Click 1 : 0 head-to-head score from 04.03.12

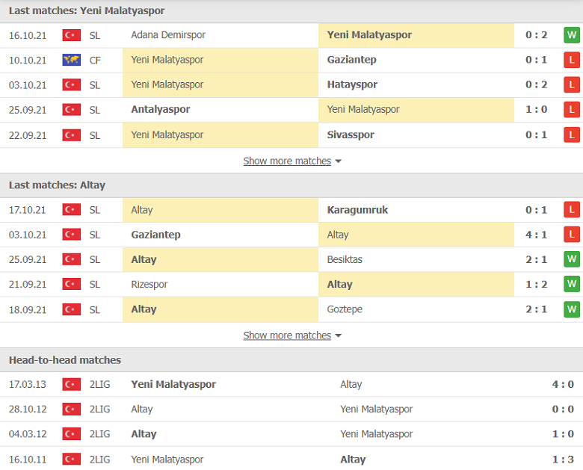pos(563,434)
